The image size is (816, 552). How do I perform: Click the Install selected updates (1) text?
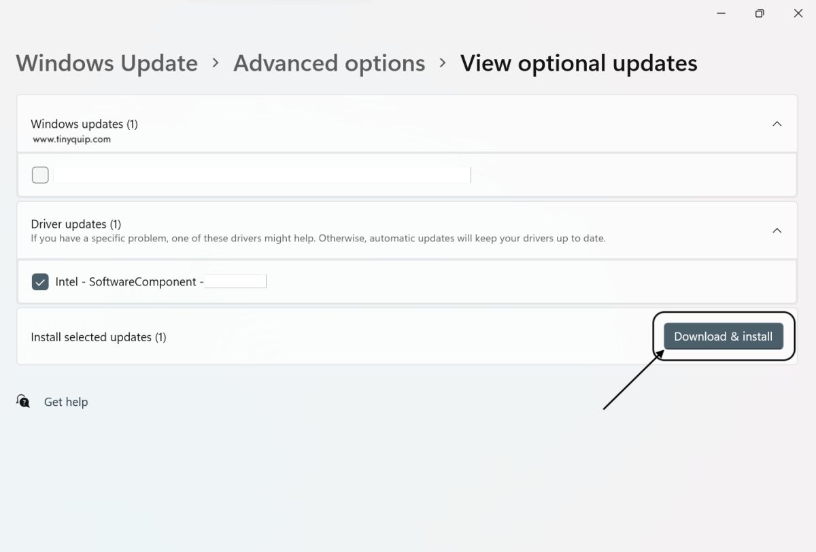[x=99, y=337]
